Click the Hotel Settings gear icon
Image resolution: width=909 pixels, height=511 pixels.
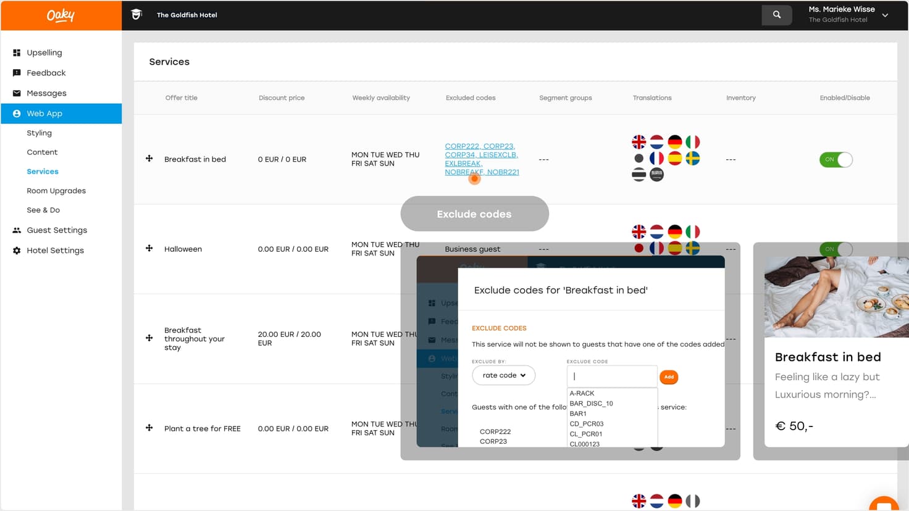coord(17,251)
